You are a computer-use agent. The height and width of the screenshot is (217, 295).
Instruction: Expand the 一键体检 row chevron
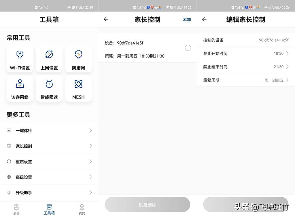(x=91, y=130)
